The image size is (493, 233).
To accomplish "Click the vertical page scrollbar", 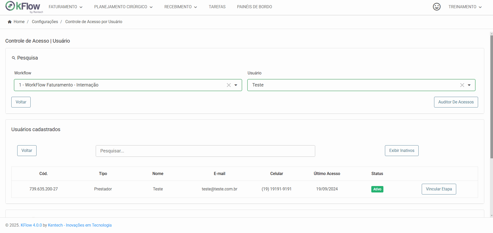I will 491,97.
